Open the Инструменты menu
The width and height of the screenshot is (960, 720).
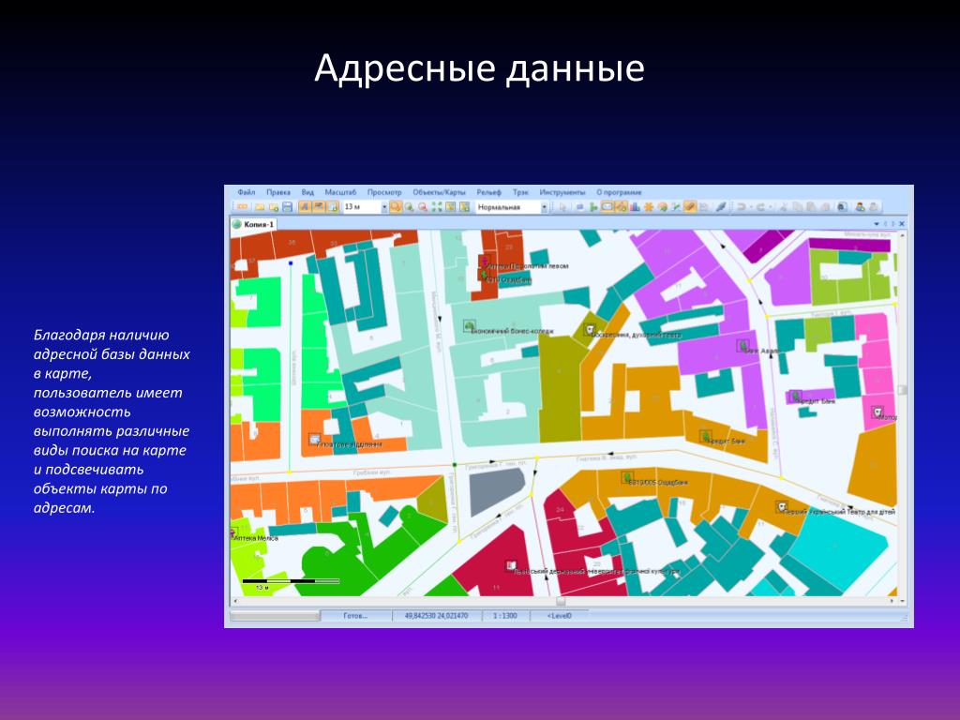[562, 192]
